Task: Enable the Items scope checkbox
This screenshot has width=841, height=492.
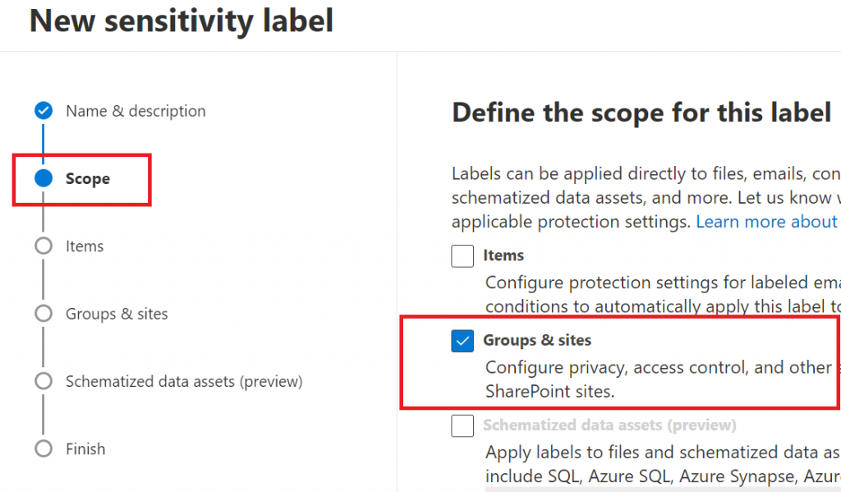Action: (462, 256)
